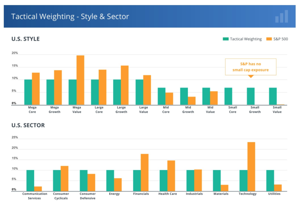Click the orange Mid Value bar
This screenshot has width=299, height=208.
[x=214, y=98]
